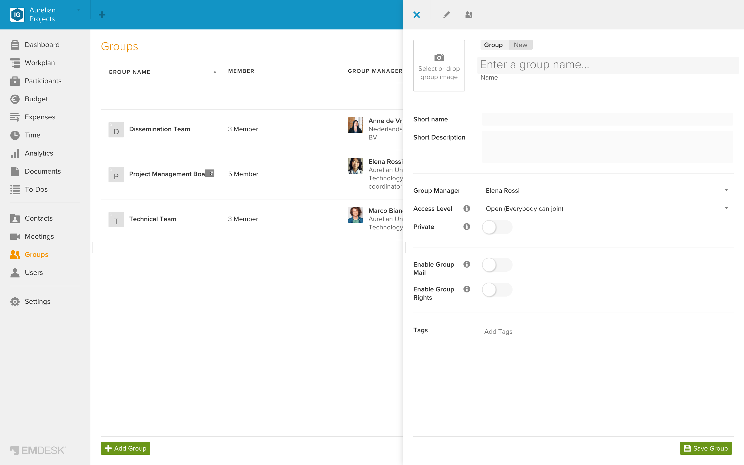The width and height of the screenshot is (744, 465).
Task: Click the group members icon in panel header
Action: tap(469, 15)
